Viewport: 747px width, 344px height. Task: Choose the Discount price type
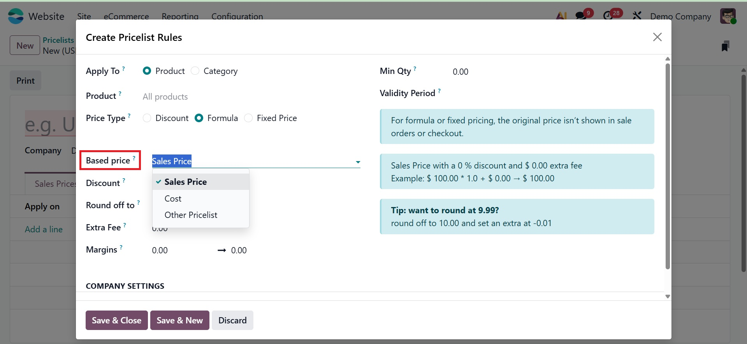click(147, 118)
